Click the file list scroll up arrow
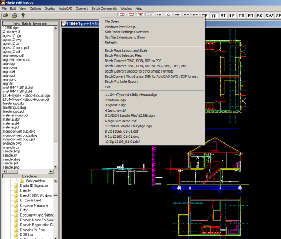This screenshot has width=281, height=239. click(56, 28)
